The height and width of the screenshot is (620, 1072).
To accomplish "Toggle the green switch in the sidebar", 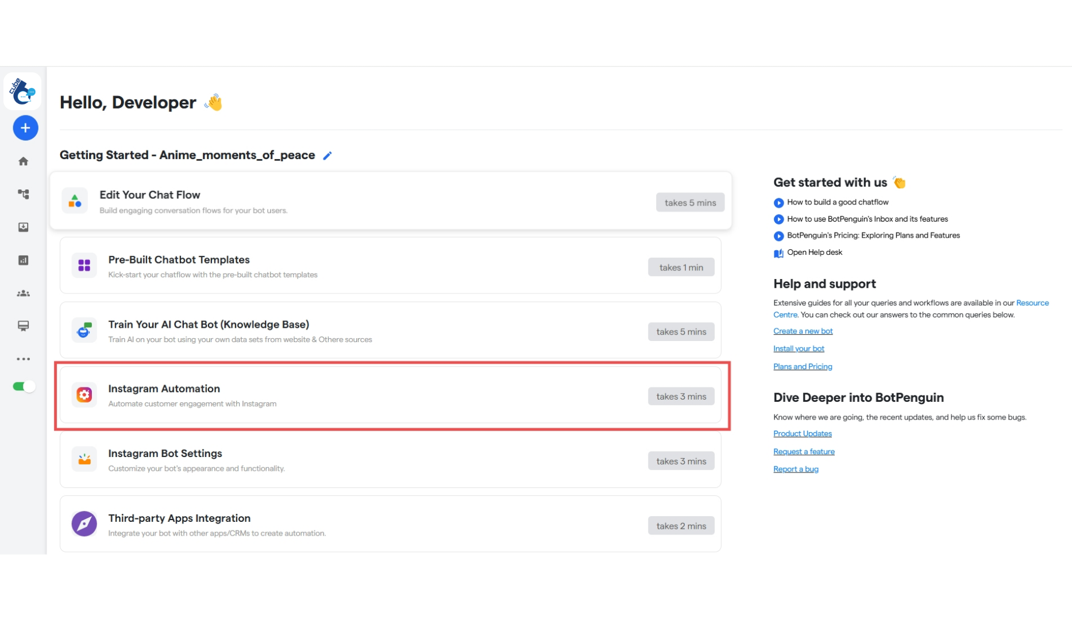I will pyautogui.click(x=24, y=386).
